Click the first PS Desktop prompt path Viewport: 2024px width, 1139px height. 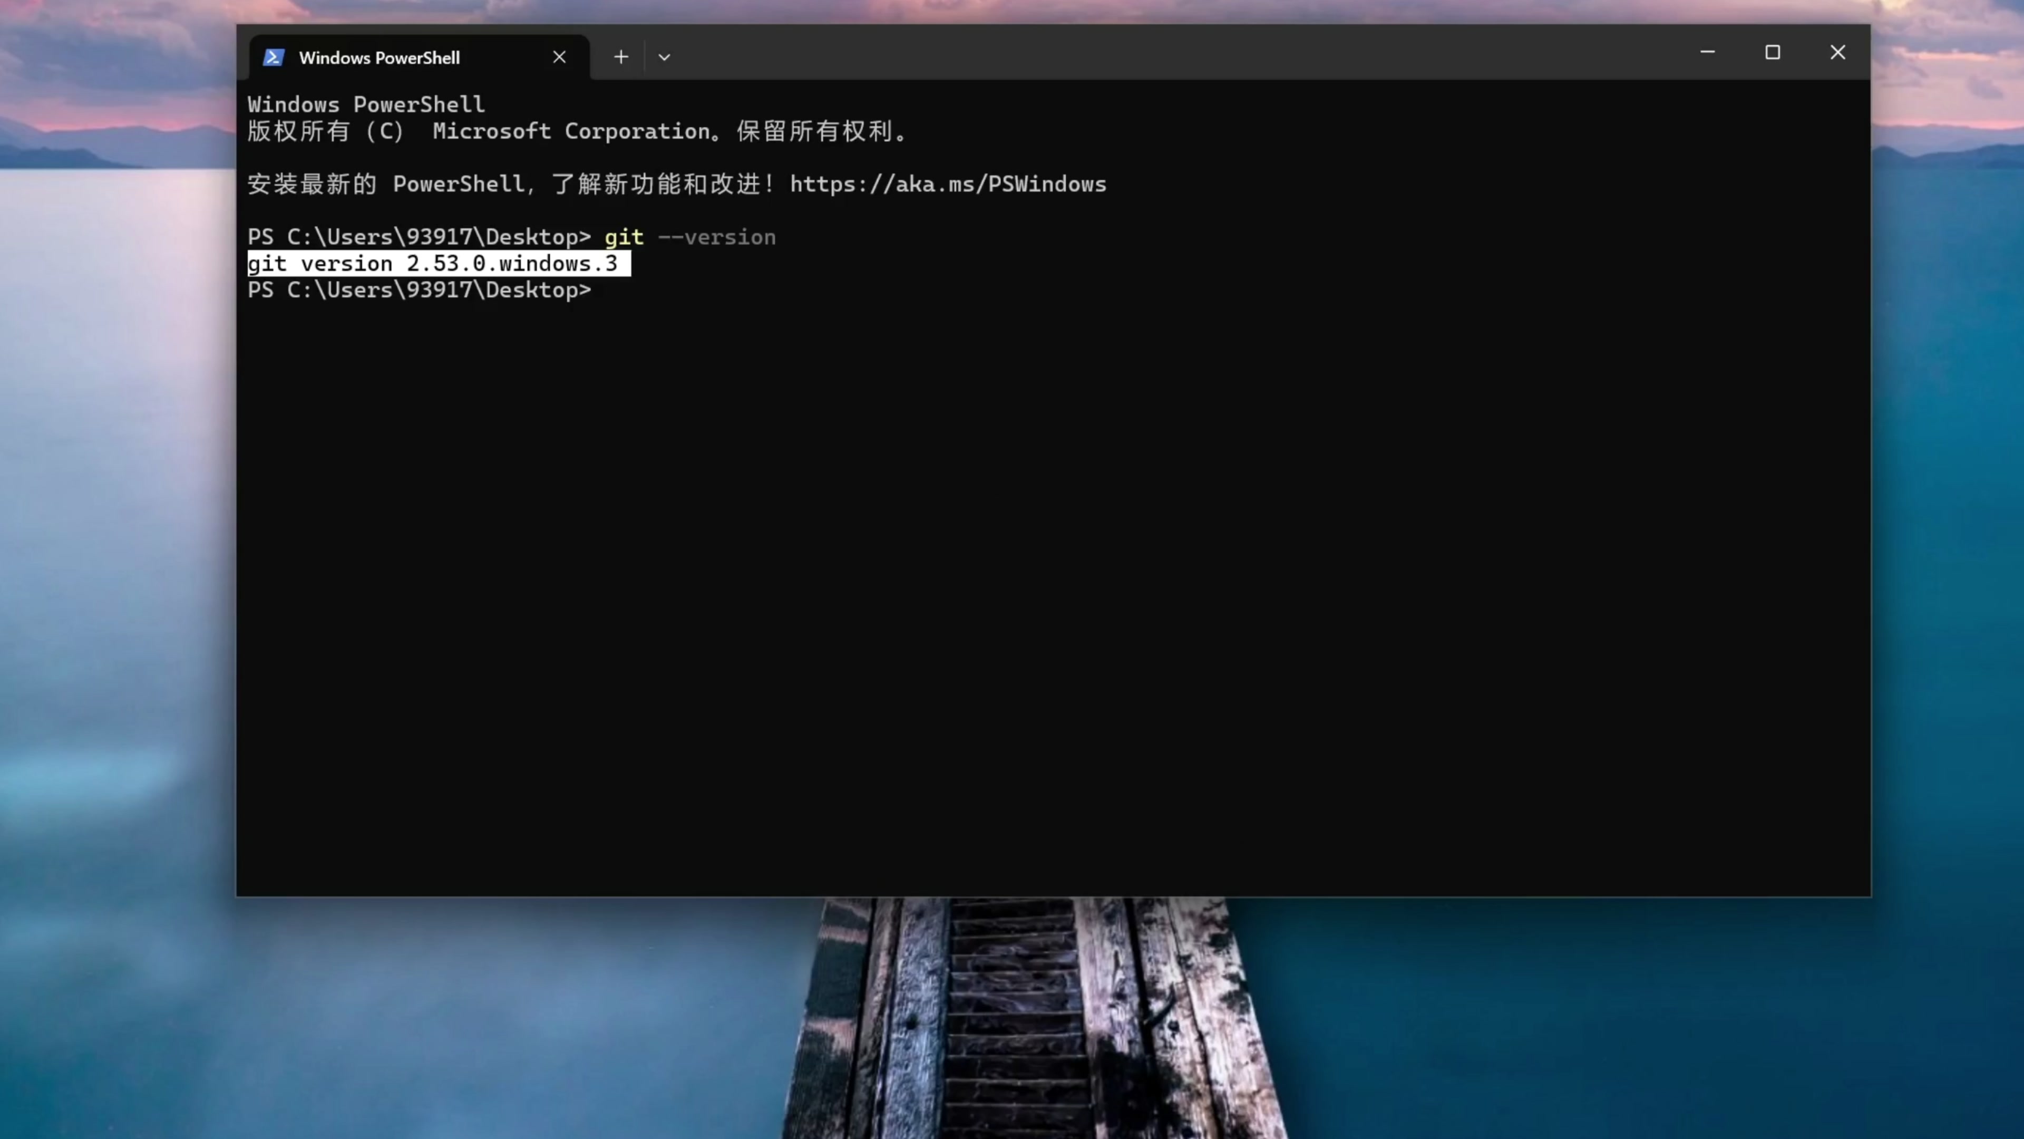coord(419,237)
